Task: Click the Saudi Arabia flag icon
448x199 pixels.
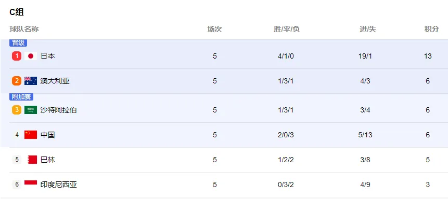Action: [31, 110]
